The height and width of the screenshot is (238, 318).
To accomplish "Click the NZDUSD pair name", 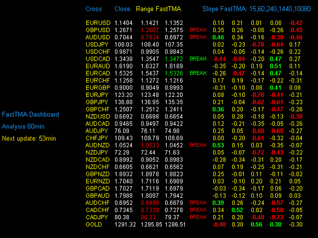I will point(98,117).
